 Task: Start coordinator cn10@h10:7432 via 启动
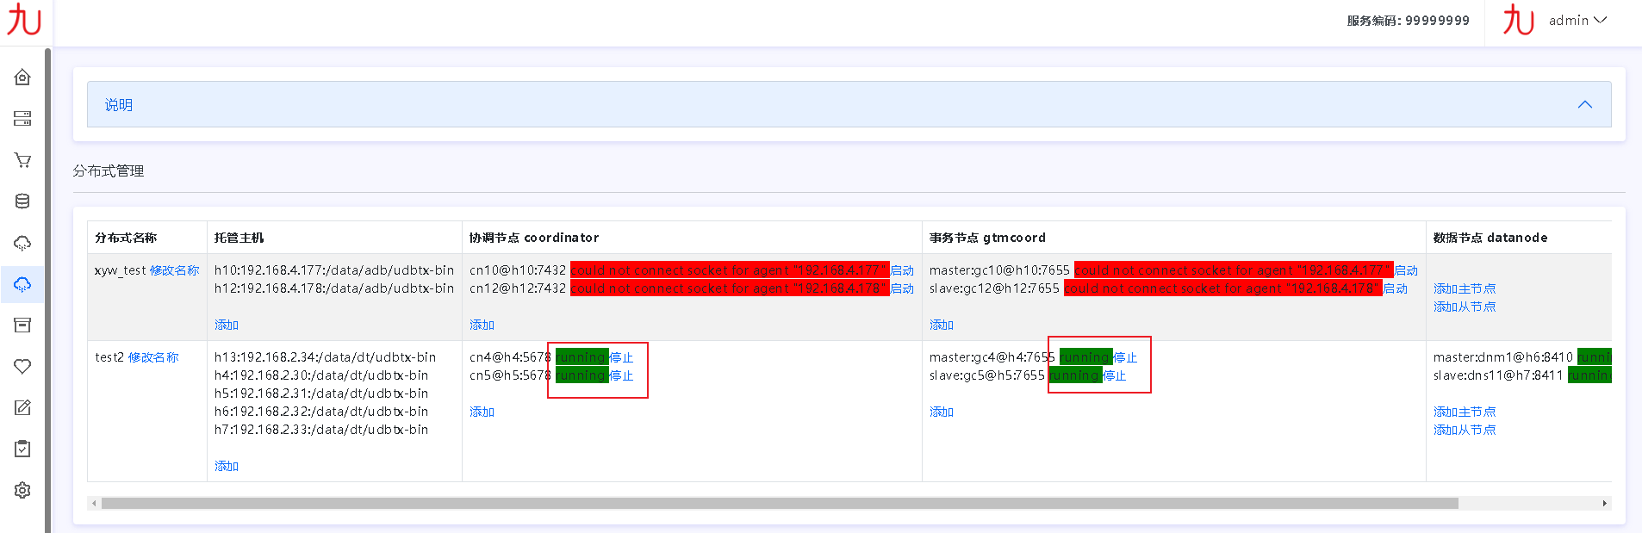point(902,270)
